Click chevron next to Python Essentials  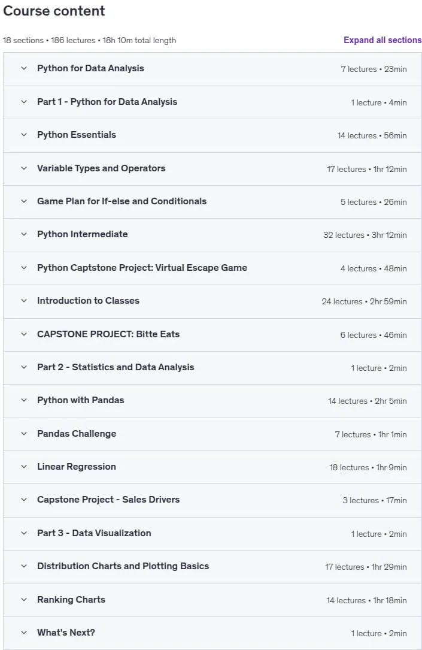coord(24,135)
